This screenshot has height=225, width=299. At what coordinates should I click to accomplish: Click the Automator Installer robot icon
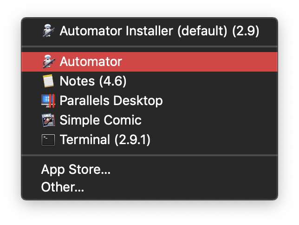pos(48,31)
